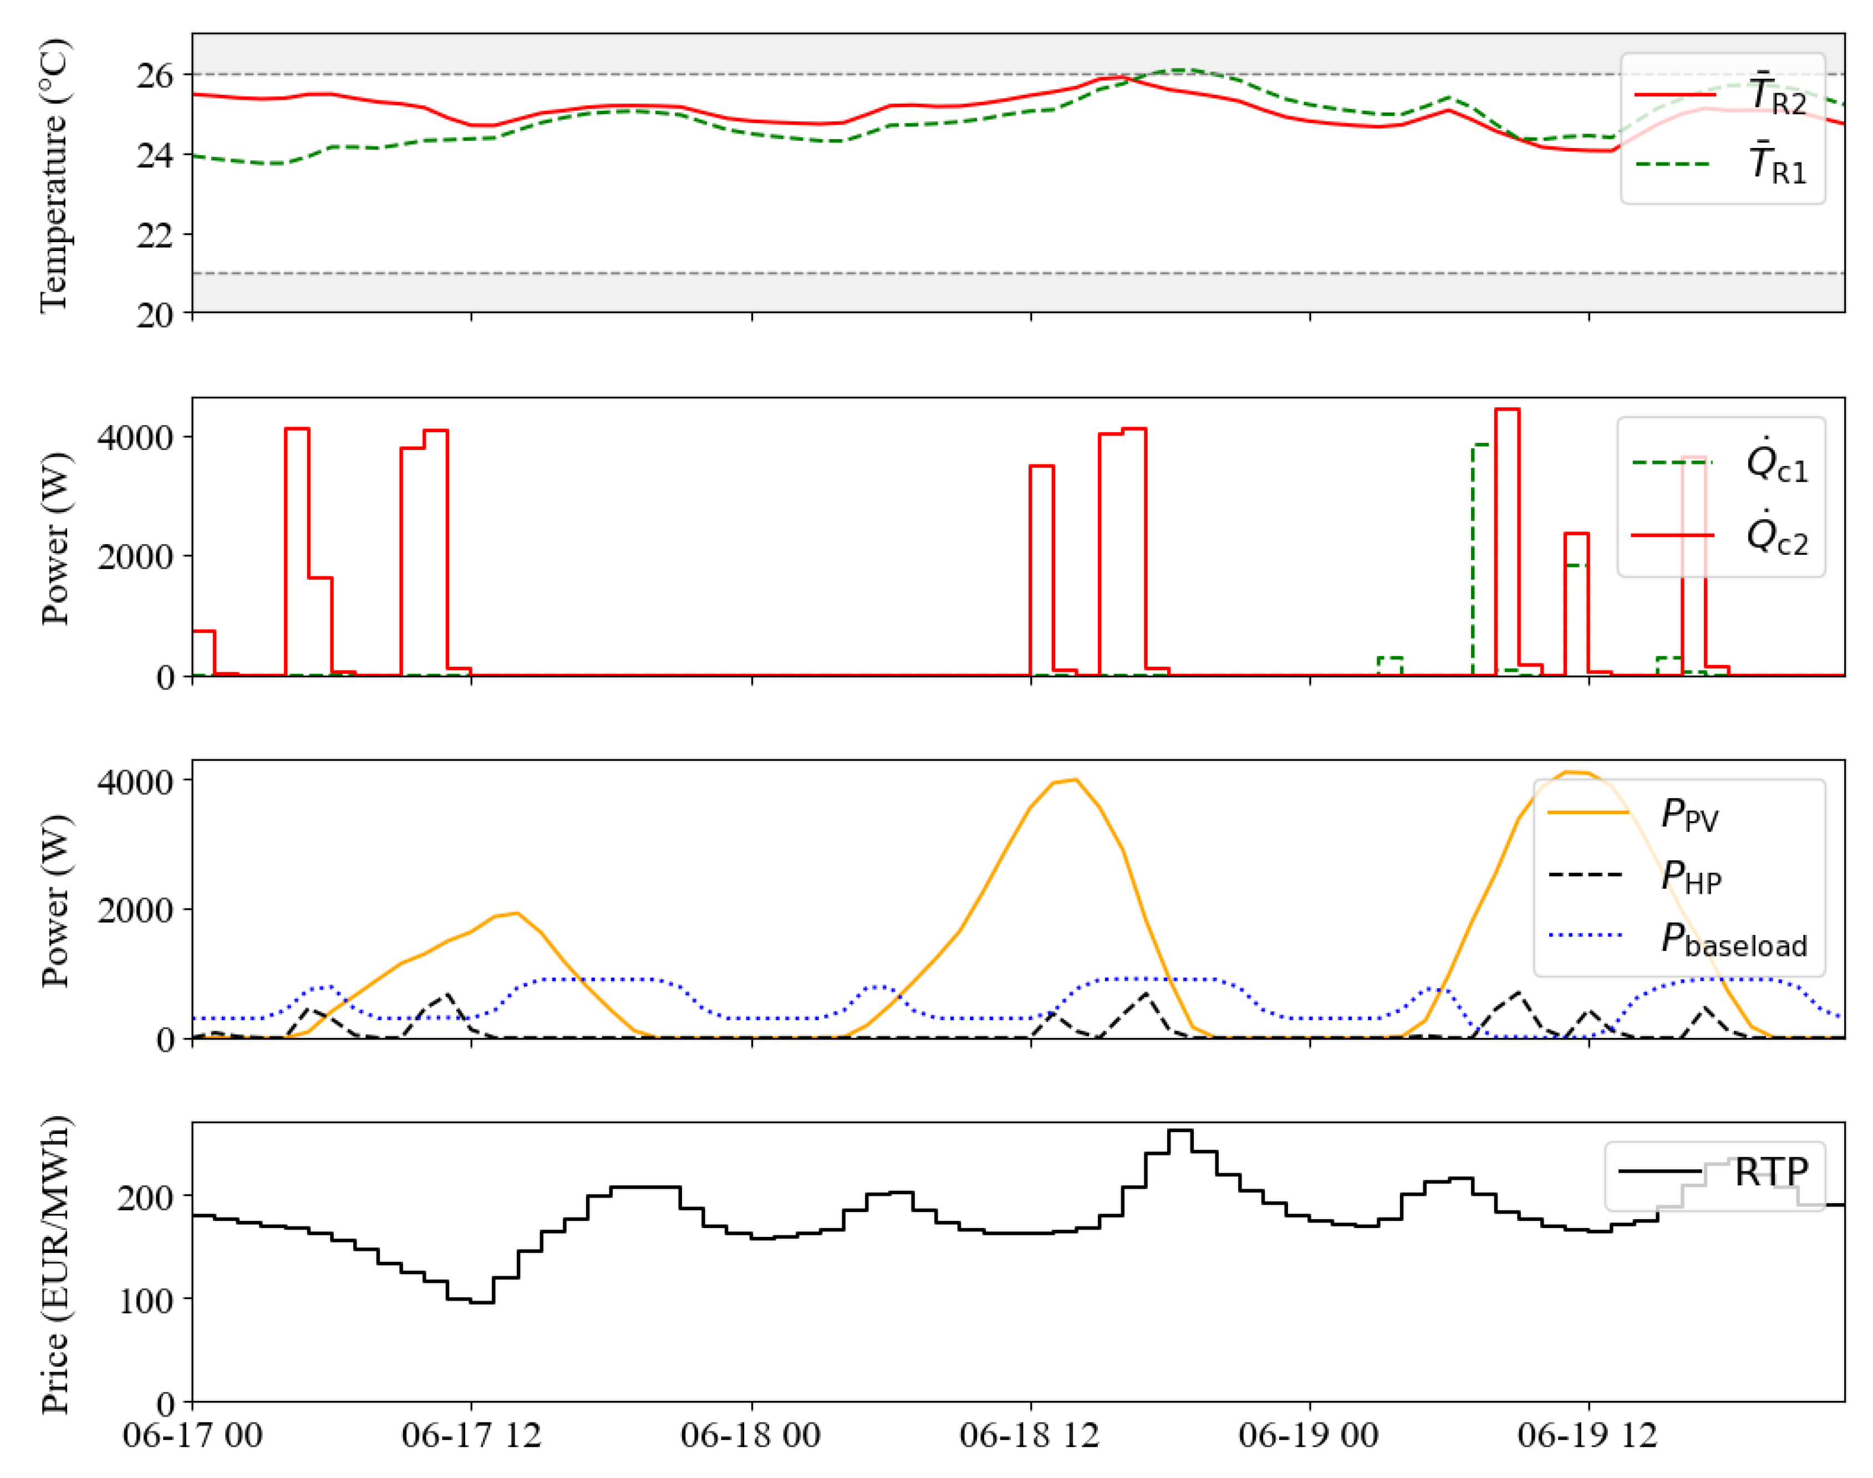Click the Price (EUR/MWh) y-axis label

tap(54, 1264)
